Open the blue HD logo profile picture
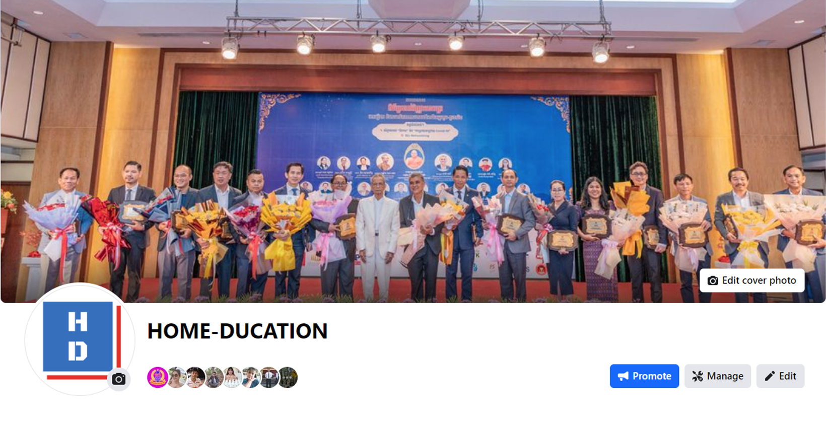 coord(80,340)
